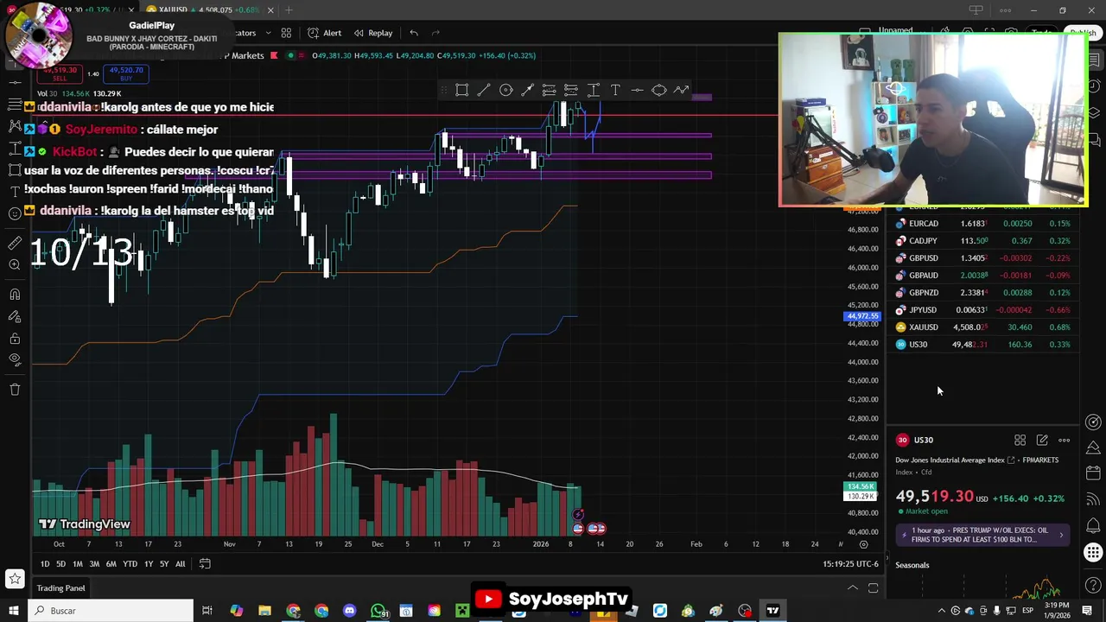1106x622 pixels.
Task: Maximize the bottom panel
Action: tap(873, 588)
